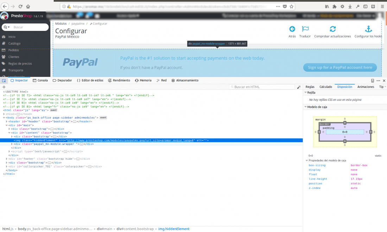Collapse Propiedades del modelo de caja
387x232 pixels.
(307, 161)
